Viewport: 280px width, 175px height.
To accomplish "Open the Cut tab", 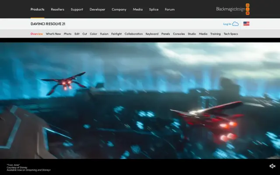I will coord(84,34).
